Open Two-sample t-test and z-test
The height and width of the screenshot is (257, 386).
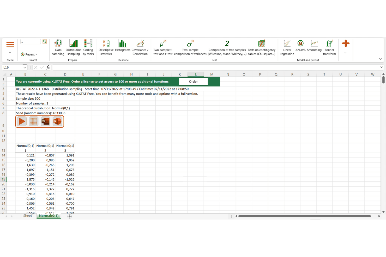163,47
